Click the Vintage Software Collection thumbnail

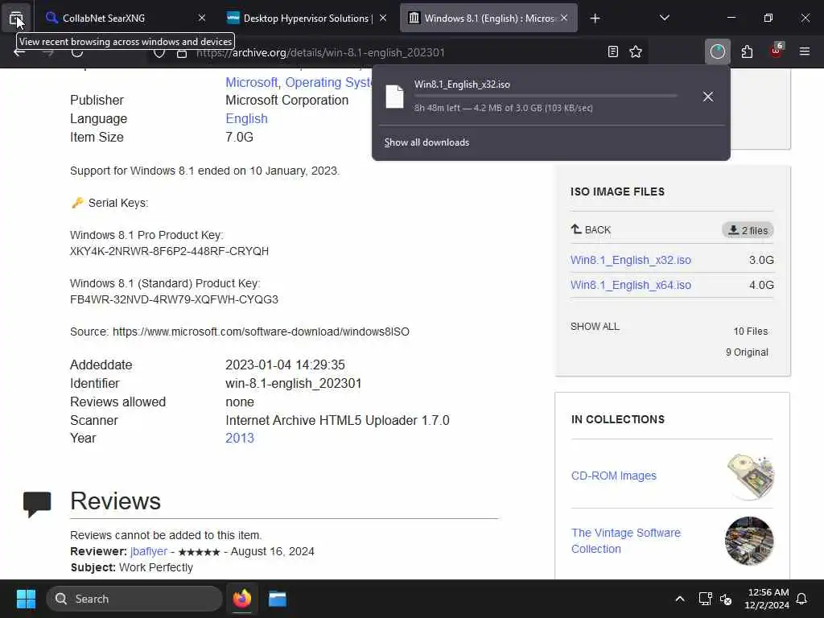749,541
